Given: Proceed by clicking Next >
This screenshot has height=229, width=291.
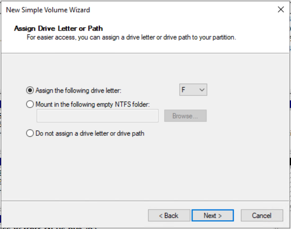Looking at the screenshot, I should tap(213, 216).
